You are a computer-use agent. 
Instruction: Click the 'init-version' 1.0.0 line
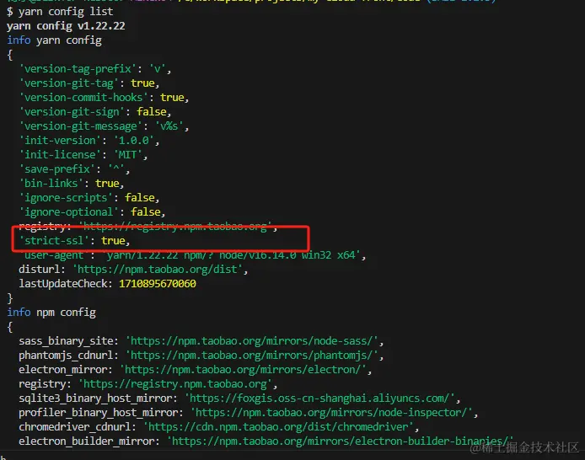[89, 141]
